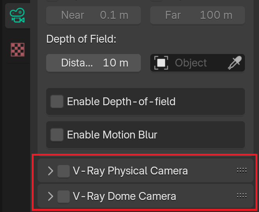Enable the V-Ray Dome Camera checkbox

pos(64,196)
